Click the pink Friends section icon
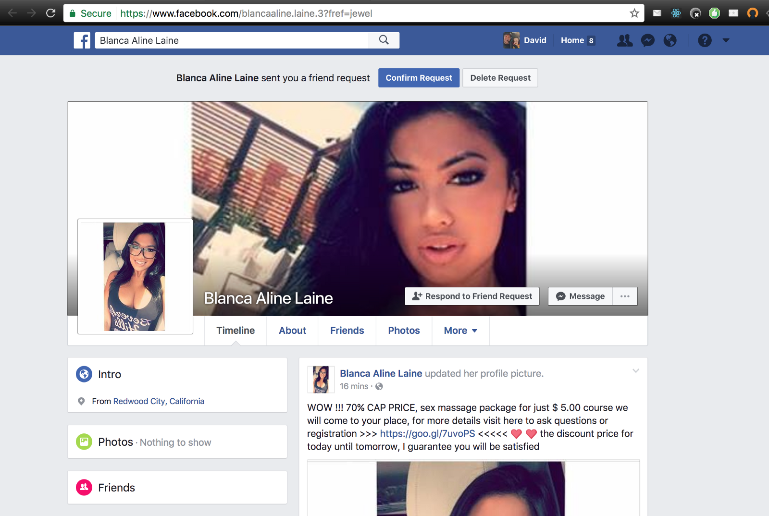The width and height of the screenshot is (769, 516). click(x=84, y=487)
